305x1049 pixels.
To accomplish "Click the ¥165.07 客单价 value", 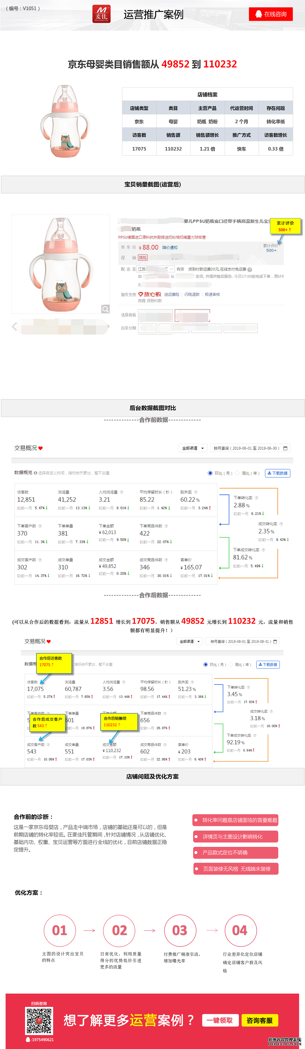I will point(191,567).
